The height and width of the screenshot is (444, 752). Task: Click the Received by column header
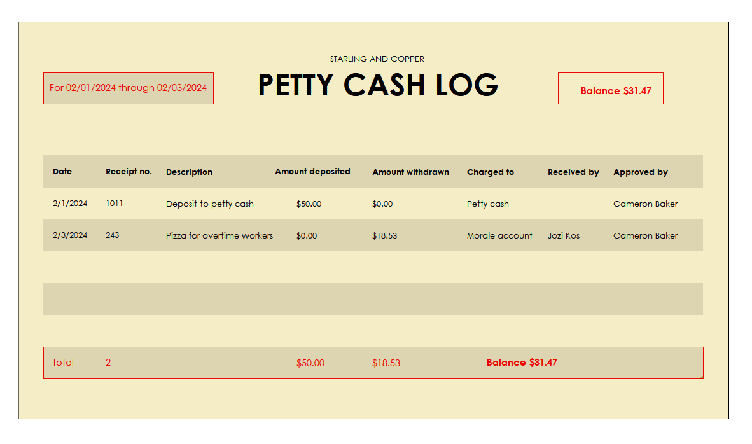click(573, 172)
